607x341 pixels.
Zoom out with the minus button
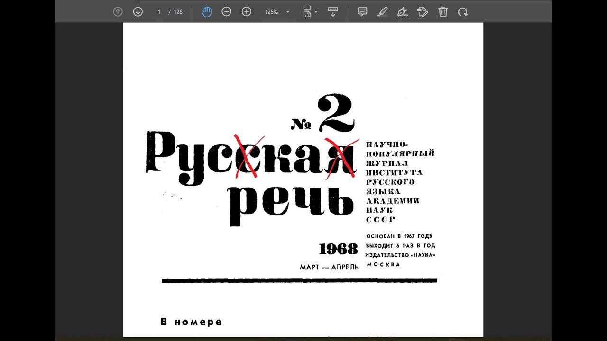pyautogui.click(x=227, y=12)
